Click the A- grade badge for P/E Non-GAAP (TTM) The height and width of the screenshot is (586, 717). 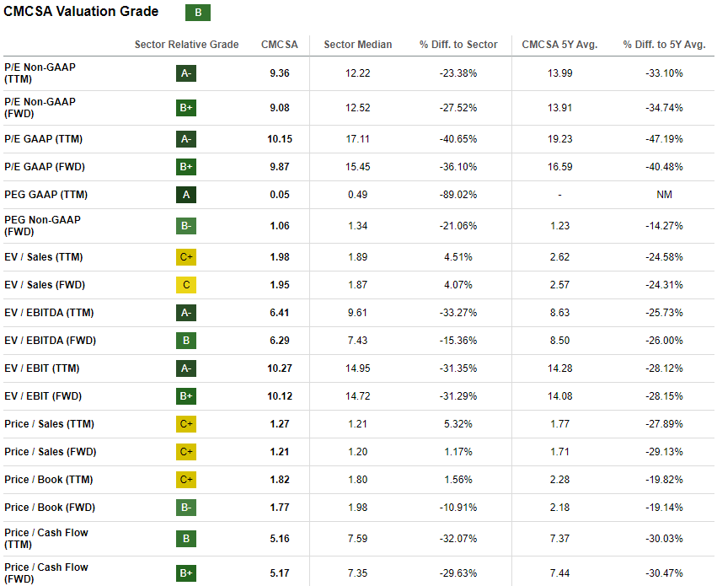point(186,73)
